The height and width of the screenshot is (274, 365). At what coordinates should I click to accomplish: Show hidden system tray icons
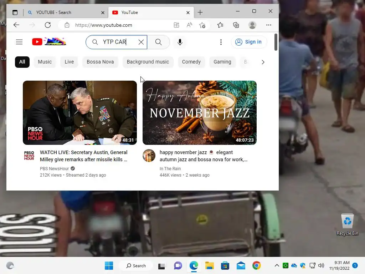pyautogui.click(x=277, y=265)
